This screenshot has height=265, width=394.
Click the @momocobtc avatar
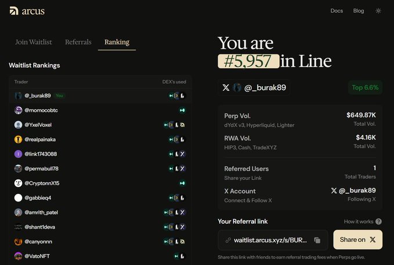click(x=18, y=110)
